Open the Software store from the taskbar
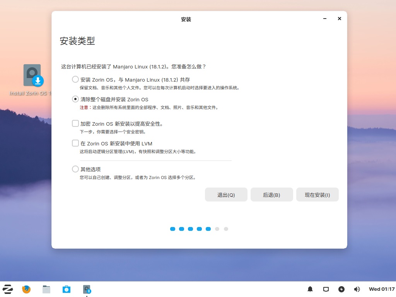The image size is (396, 297). [x=67, y=289]
